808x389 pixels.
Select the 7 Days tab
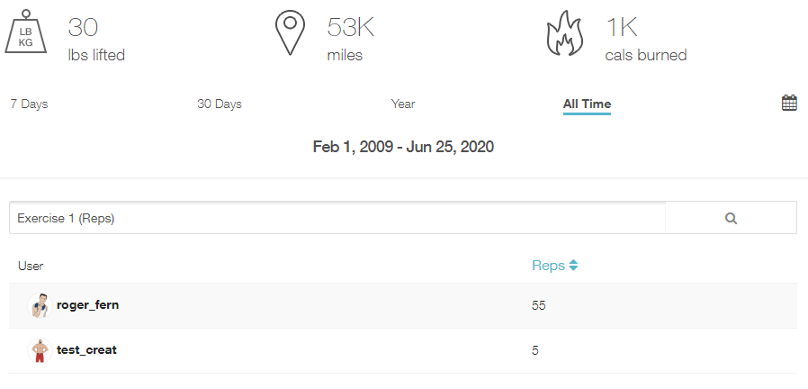point(29,104)
